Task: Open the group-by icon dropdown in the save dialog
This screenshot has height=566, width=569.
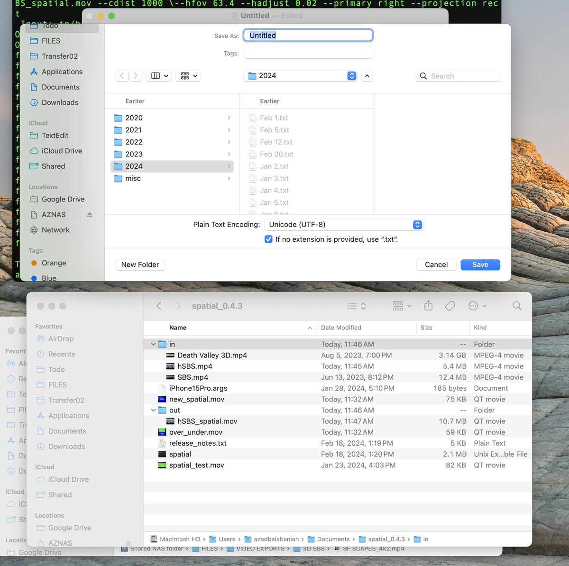Action: pos(188,76)
